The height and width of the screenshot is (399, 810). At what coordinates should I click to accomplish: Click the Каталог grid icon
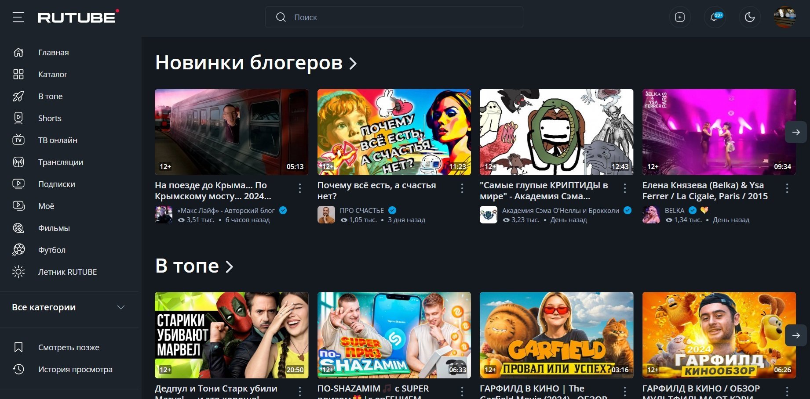(18, 74)
